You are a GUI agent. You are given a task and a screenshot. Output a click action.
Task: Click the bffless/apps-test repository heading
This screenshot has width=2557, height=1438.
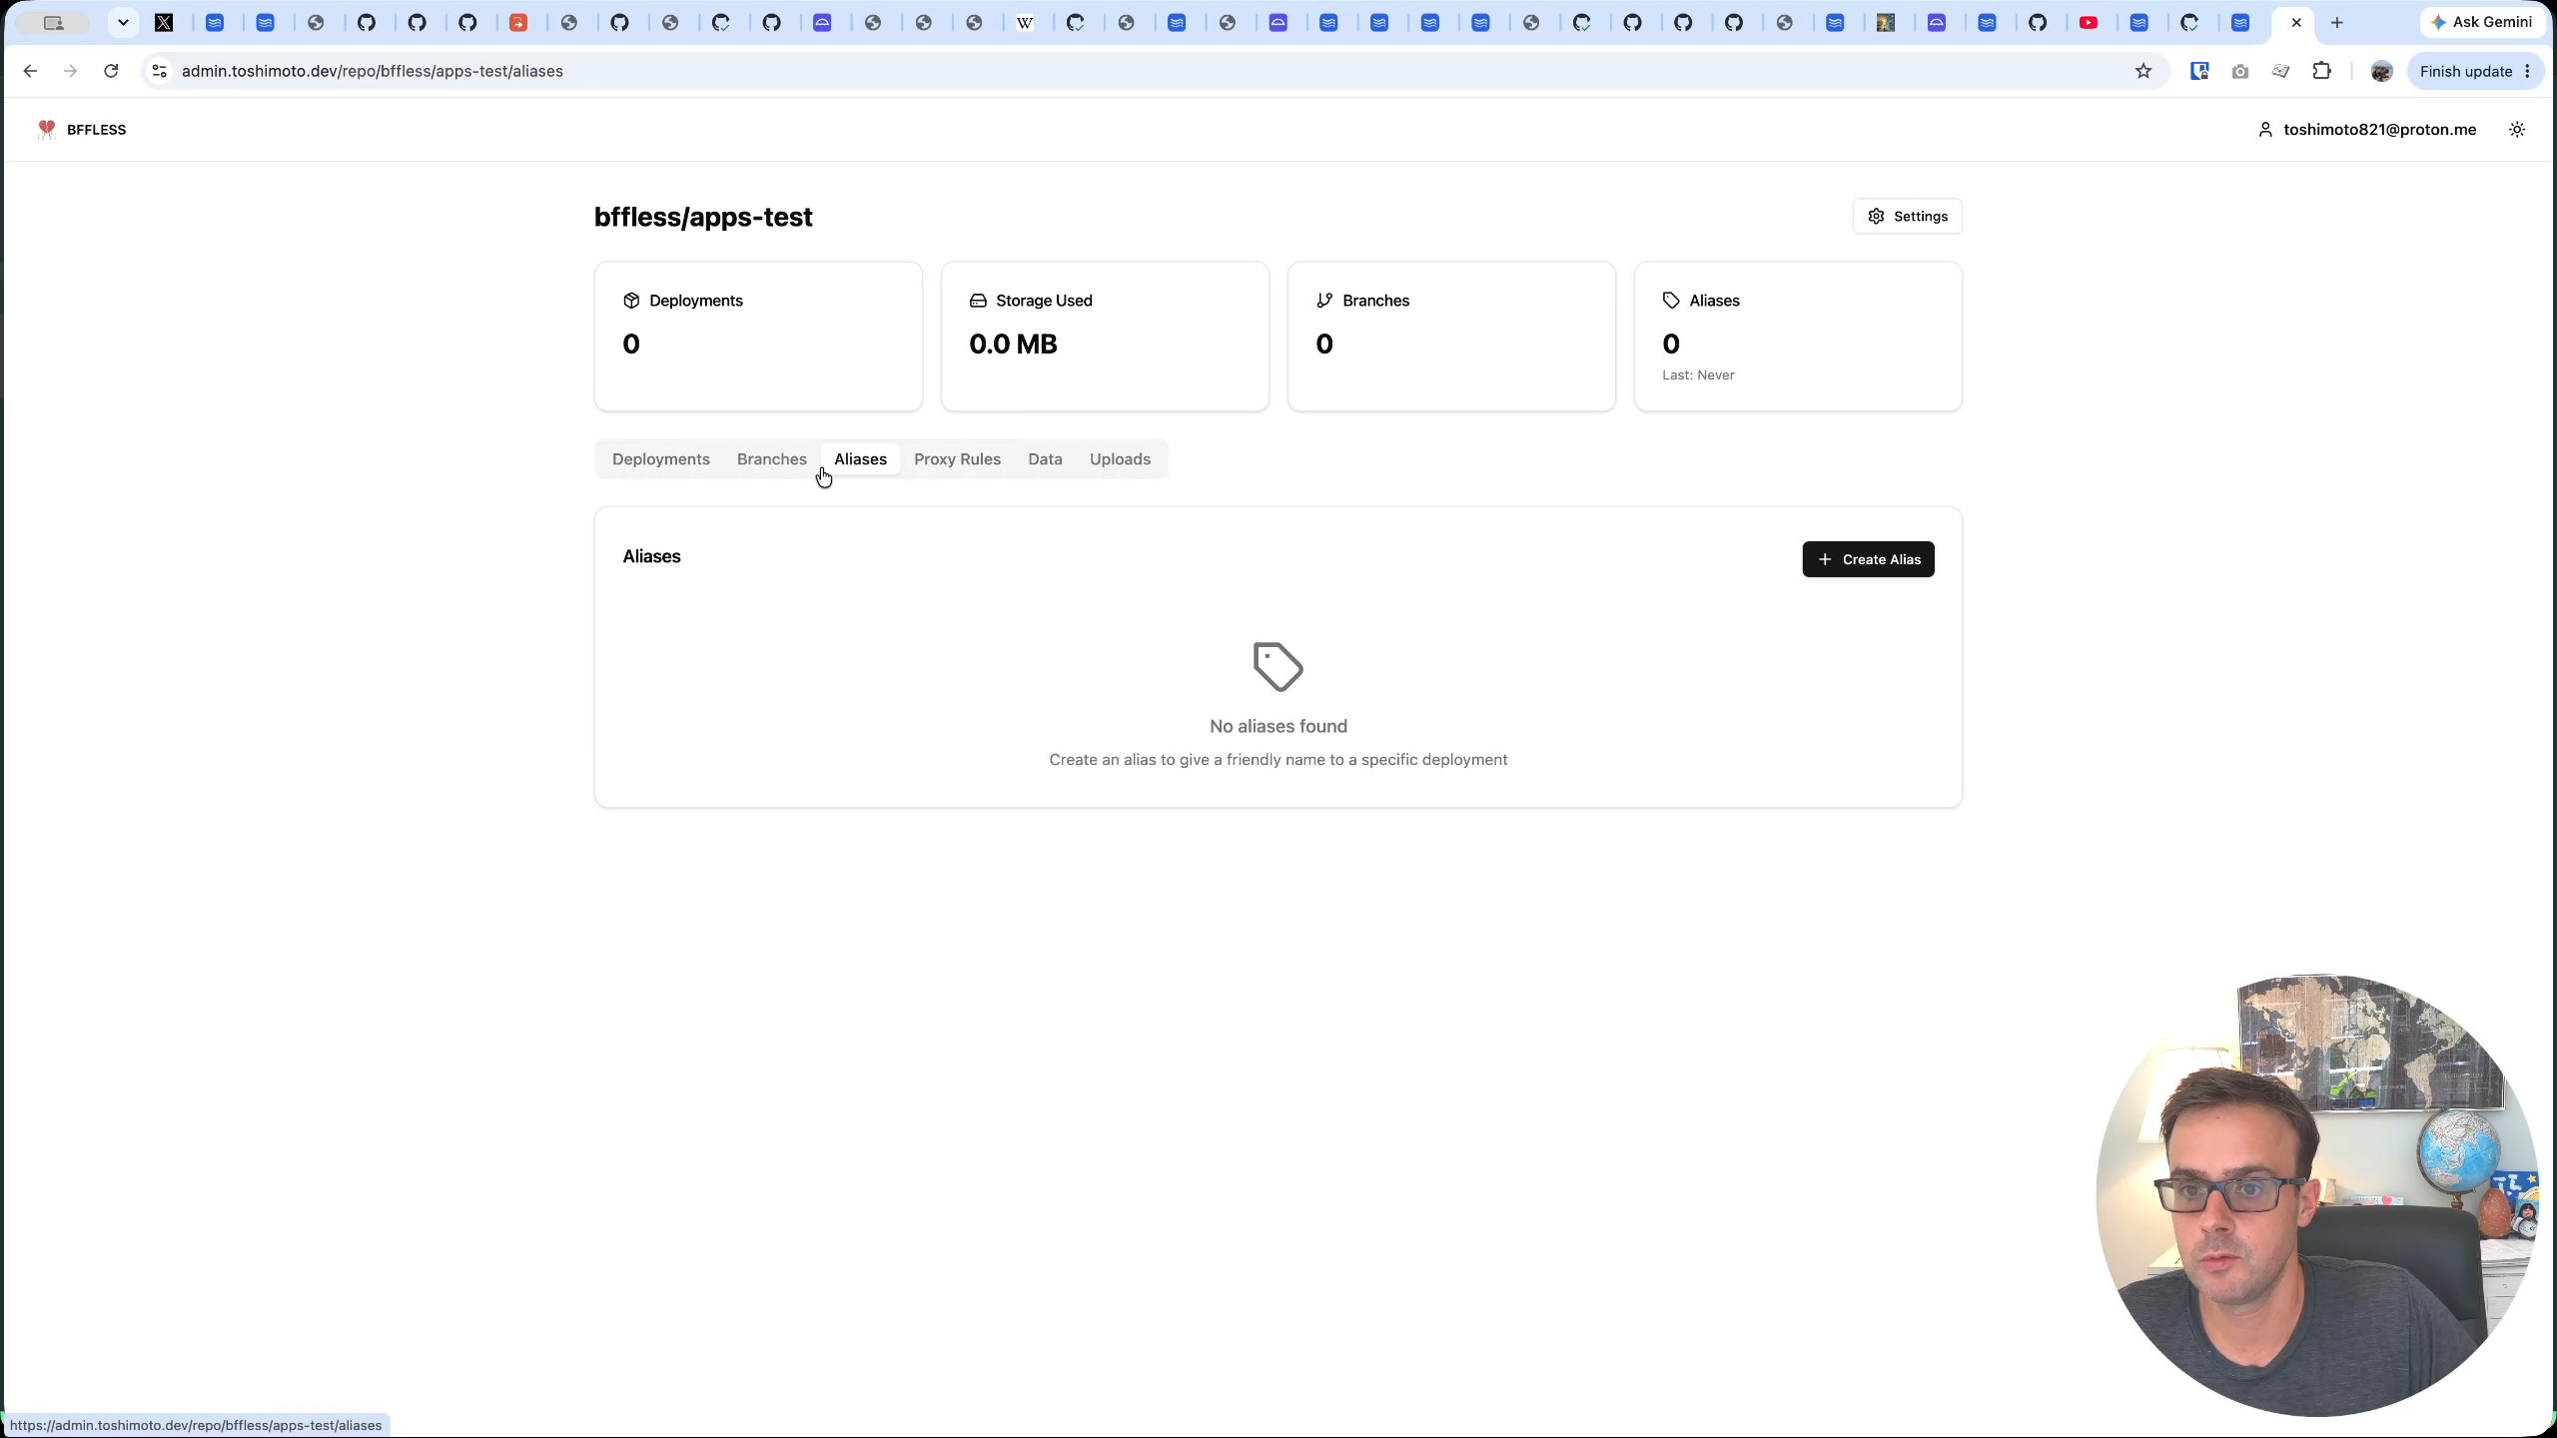[703, 217]
